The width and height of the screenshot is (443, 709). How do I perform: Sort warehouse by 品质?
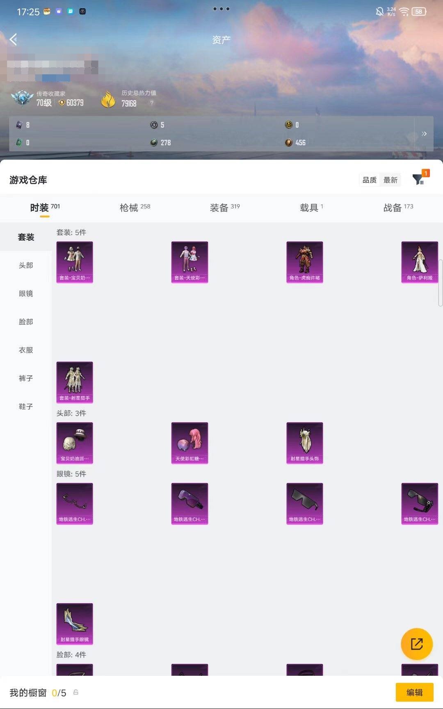[x=369, y=180]
